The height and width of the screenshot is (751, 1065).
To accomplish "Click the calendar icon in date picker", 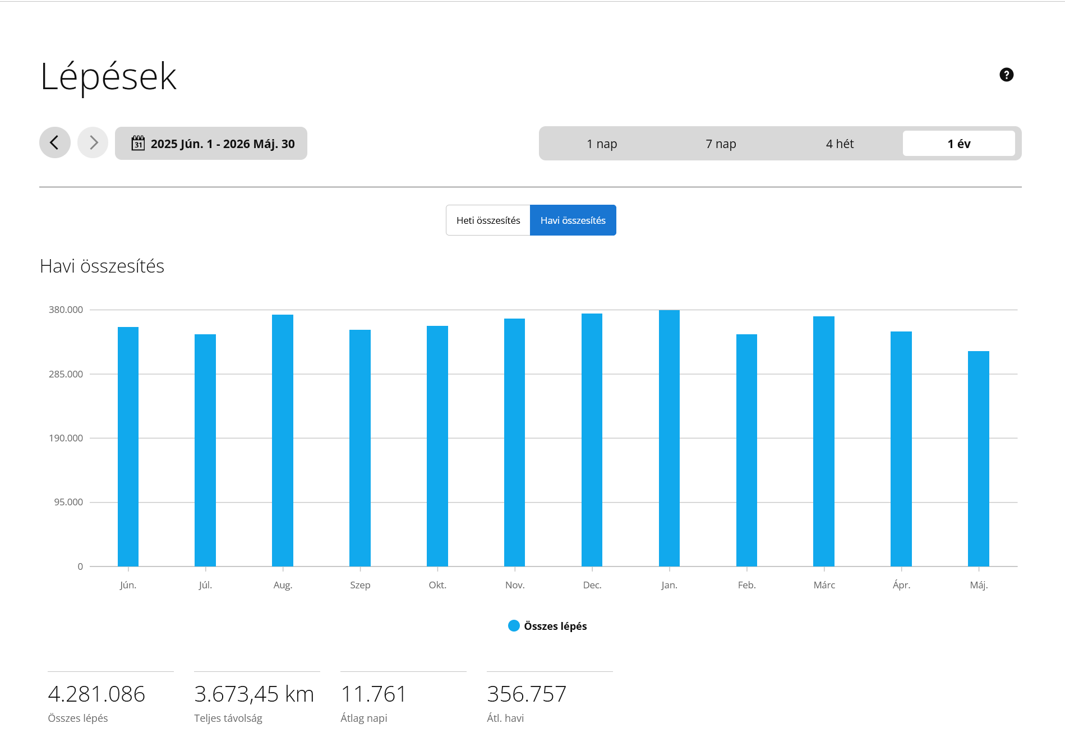I will tap(138, 144).
